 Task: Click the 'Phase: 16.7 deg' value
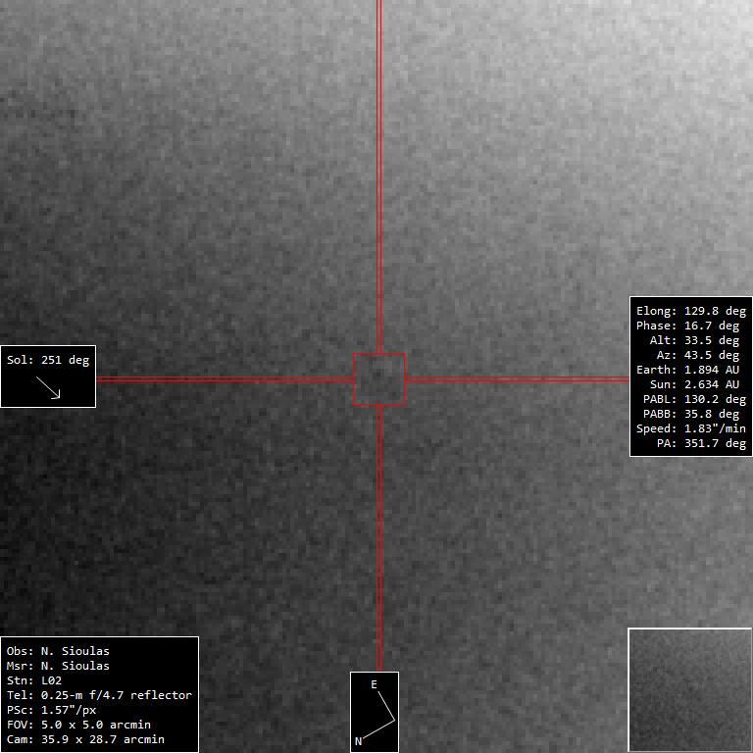point(687,326)
